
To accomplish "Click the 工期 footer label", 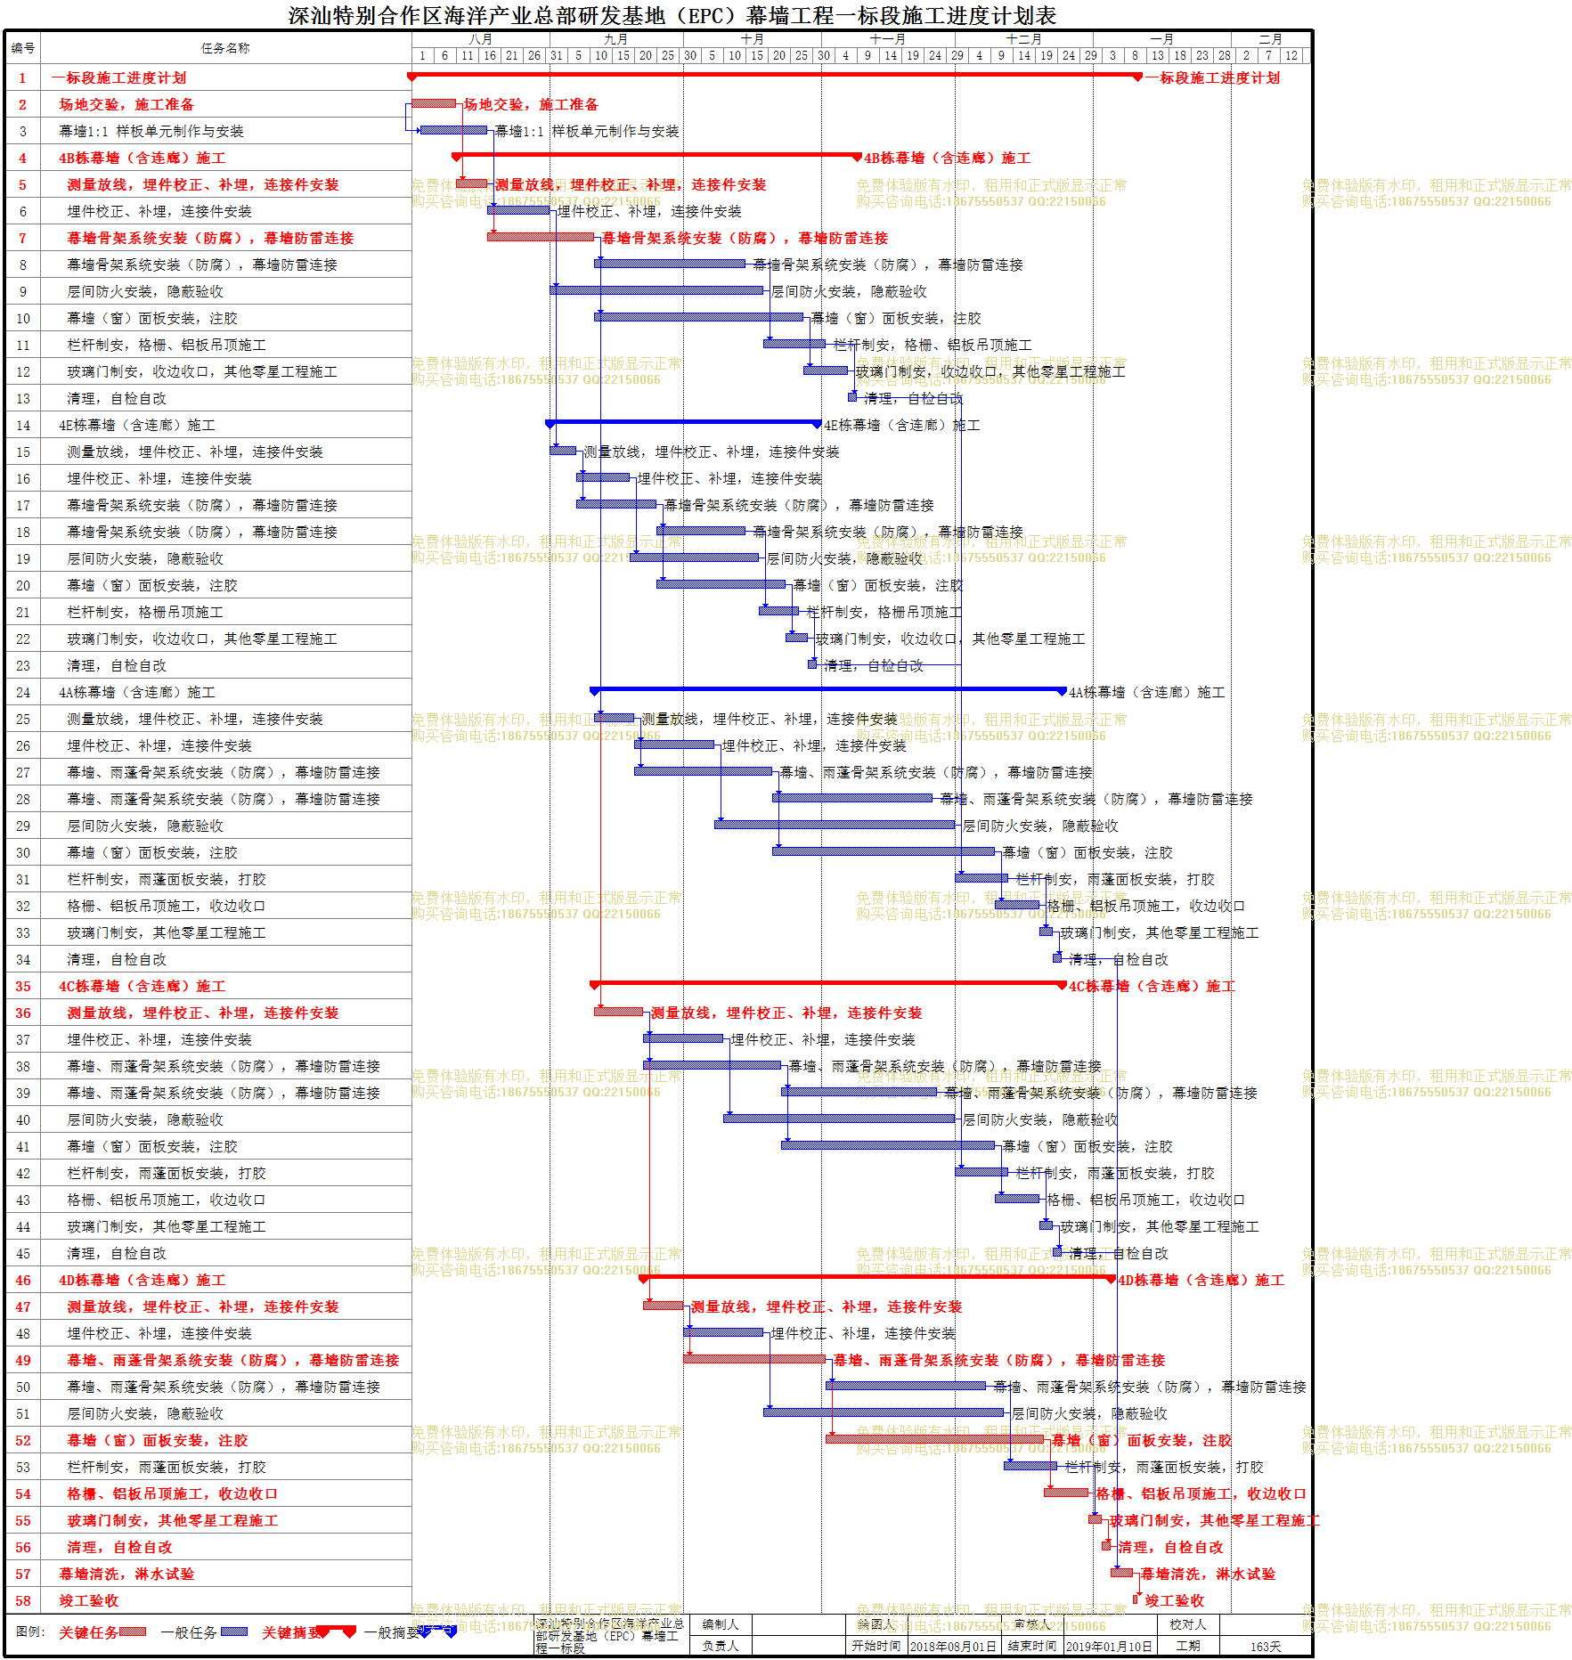I will pyautogui.click(x=1188, y=1646).
